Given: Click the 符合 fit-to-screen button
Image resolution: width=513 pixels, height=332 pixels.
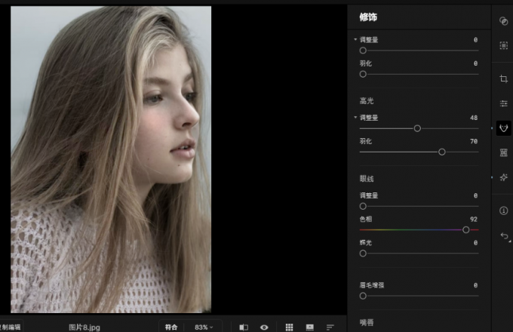Looking at the screenshot, I should [172, 327].
